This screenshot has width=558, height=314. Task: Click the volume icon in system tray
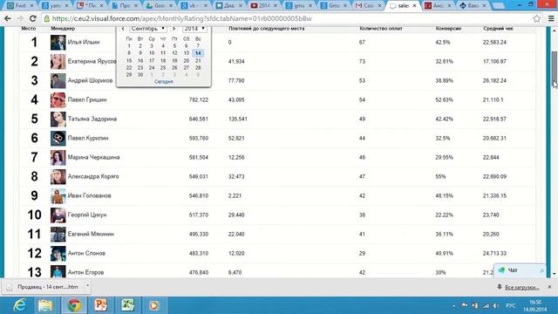tap(496, 306)
